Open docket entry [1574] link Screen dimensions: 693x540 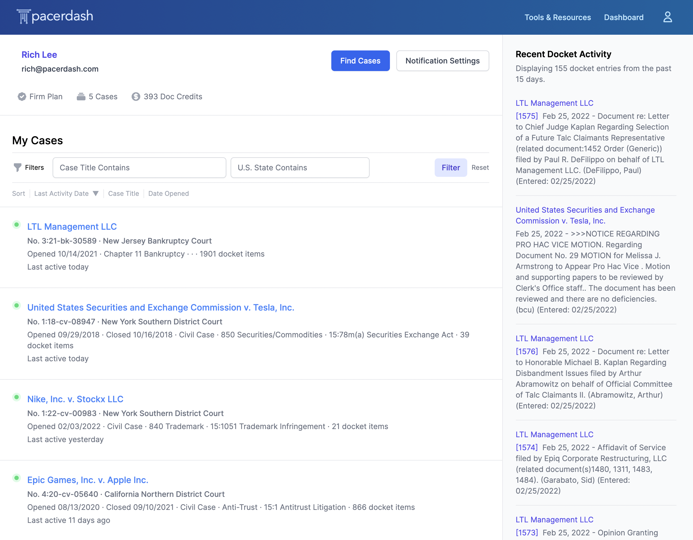pyautogui.click(x=527, y=448)
